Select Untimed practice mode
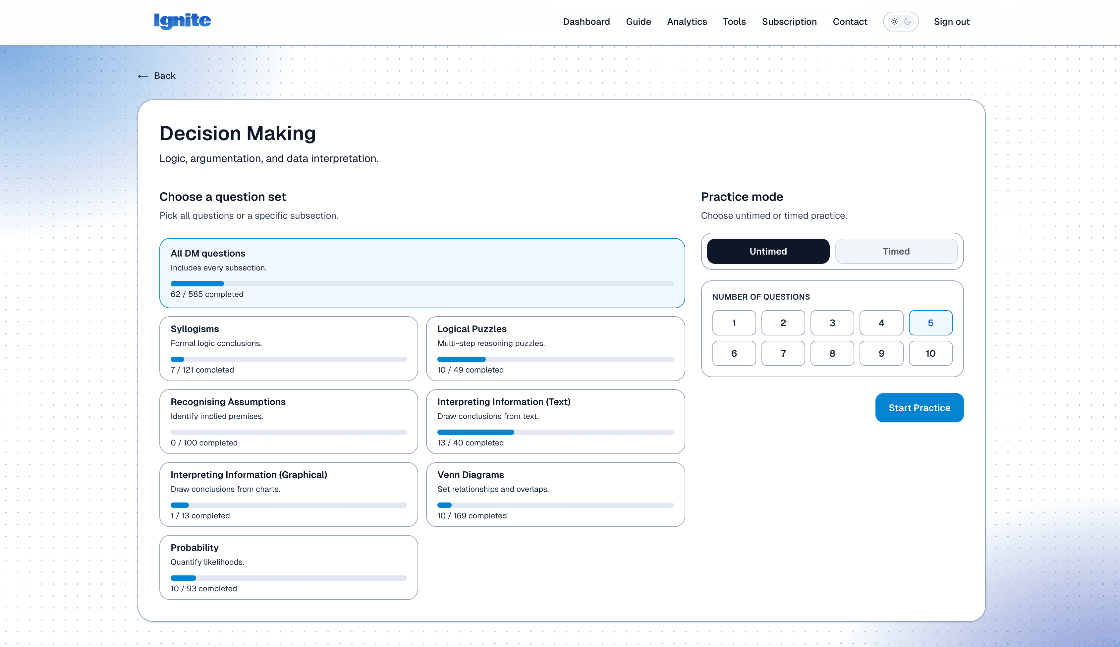The width and height of the screenshot is (1120, 647). pyautogui.click(x=768, y=252)
